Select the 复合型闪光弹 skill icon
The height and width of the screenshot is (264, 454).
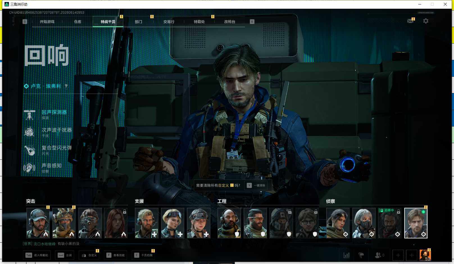(x=29, y=150)
